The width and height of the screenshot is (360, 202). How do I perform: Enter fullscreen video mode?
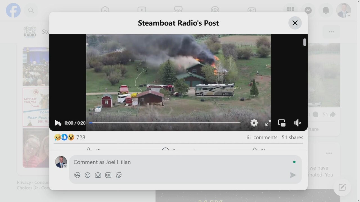268,123
